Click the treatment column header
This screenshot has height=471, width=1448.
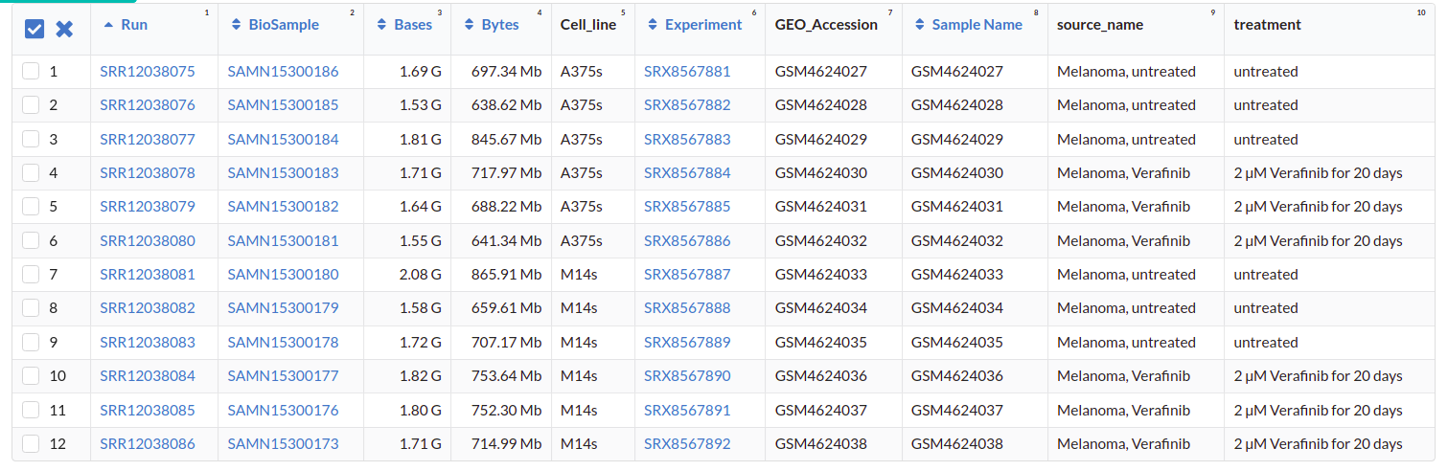[x=1267, y=25]
